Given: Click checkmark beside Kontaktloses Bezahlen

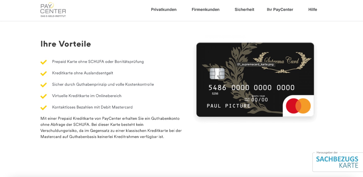Looking at the screenshot, I should (44, 108).
